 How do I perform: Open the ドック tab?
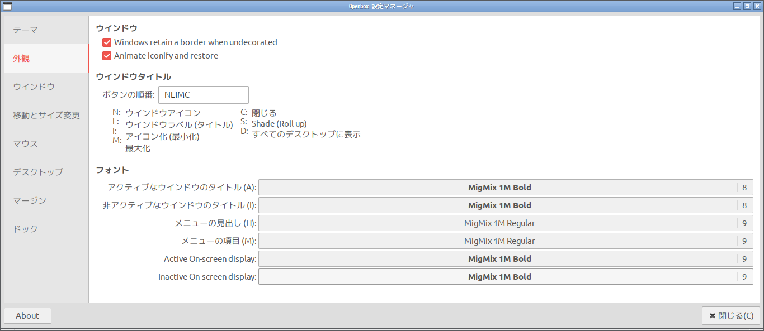(x=45, y=229)
